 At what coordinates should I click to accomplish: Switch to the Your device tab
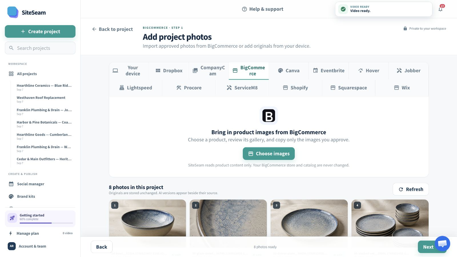click(x=129, y=71)
